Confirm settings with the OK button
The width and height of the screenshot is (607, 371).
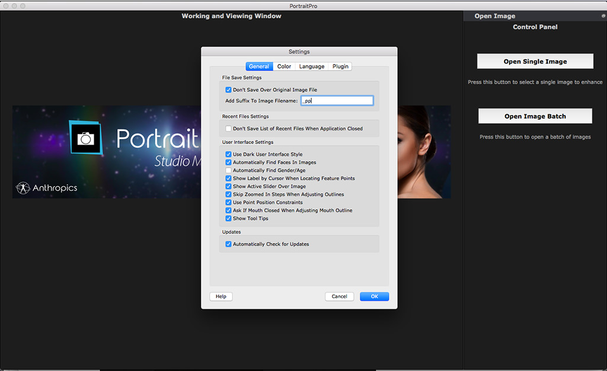click(x=375, y=296)
